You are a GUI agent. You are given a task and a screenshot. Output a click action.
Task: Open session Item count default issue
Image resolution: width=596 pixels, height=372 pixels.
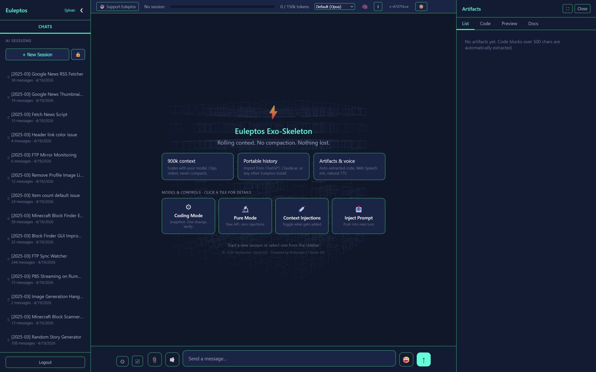click(x=45, y=198)
